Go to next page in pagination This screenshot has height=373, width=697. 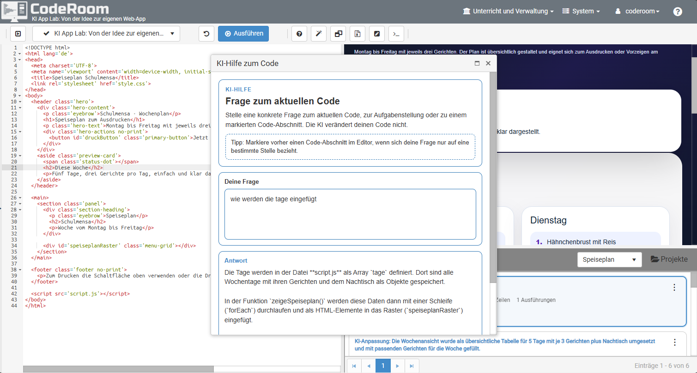pyautogui.click(x=397, y=366)
